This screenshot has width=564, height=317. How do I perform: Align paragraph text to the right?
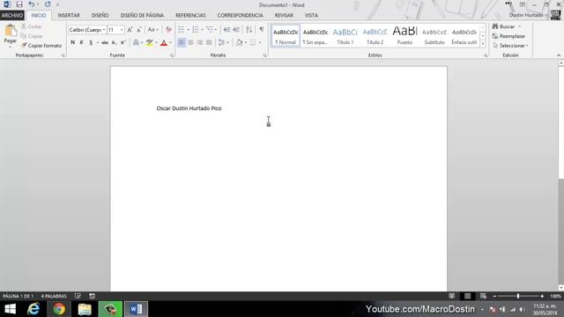200,43
